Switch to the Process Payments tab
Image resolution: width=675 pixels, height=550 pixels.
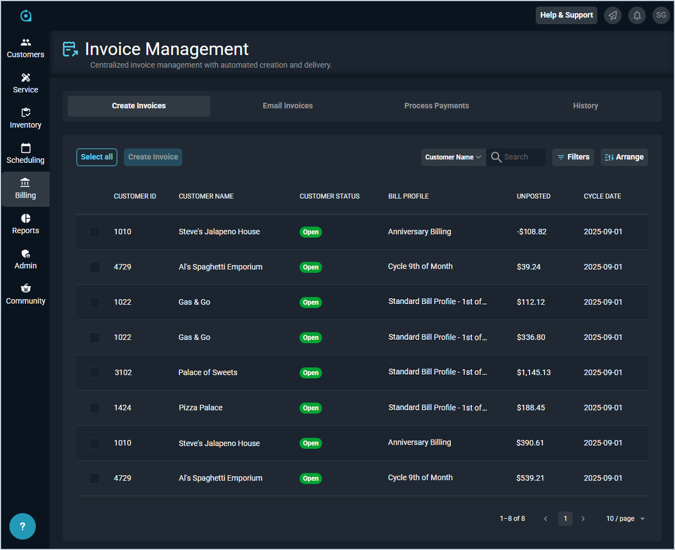click(x=437, y=106)
